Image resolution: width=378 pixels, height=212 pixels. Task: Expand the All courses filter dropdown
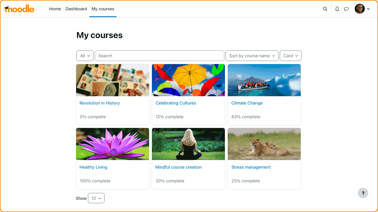click(85, 56)
